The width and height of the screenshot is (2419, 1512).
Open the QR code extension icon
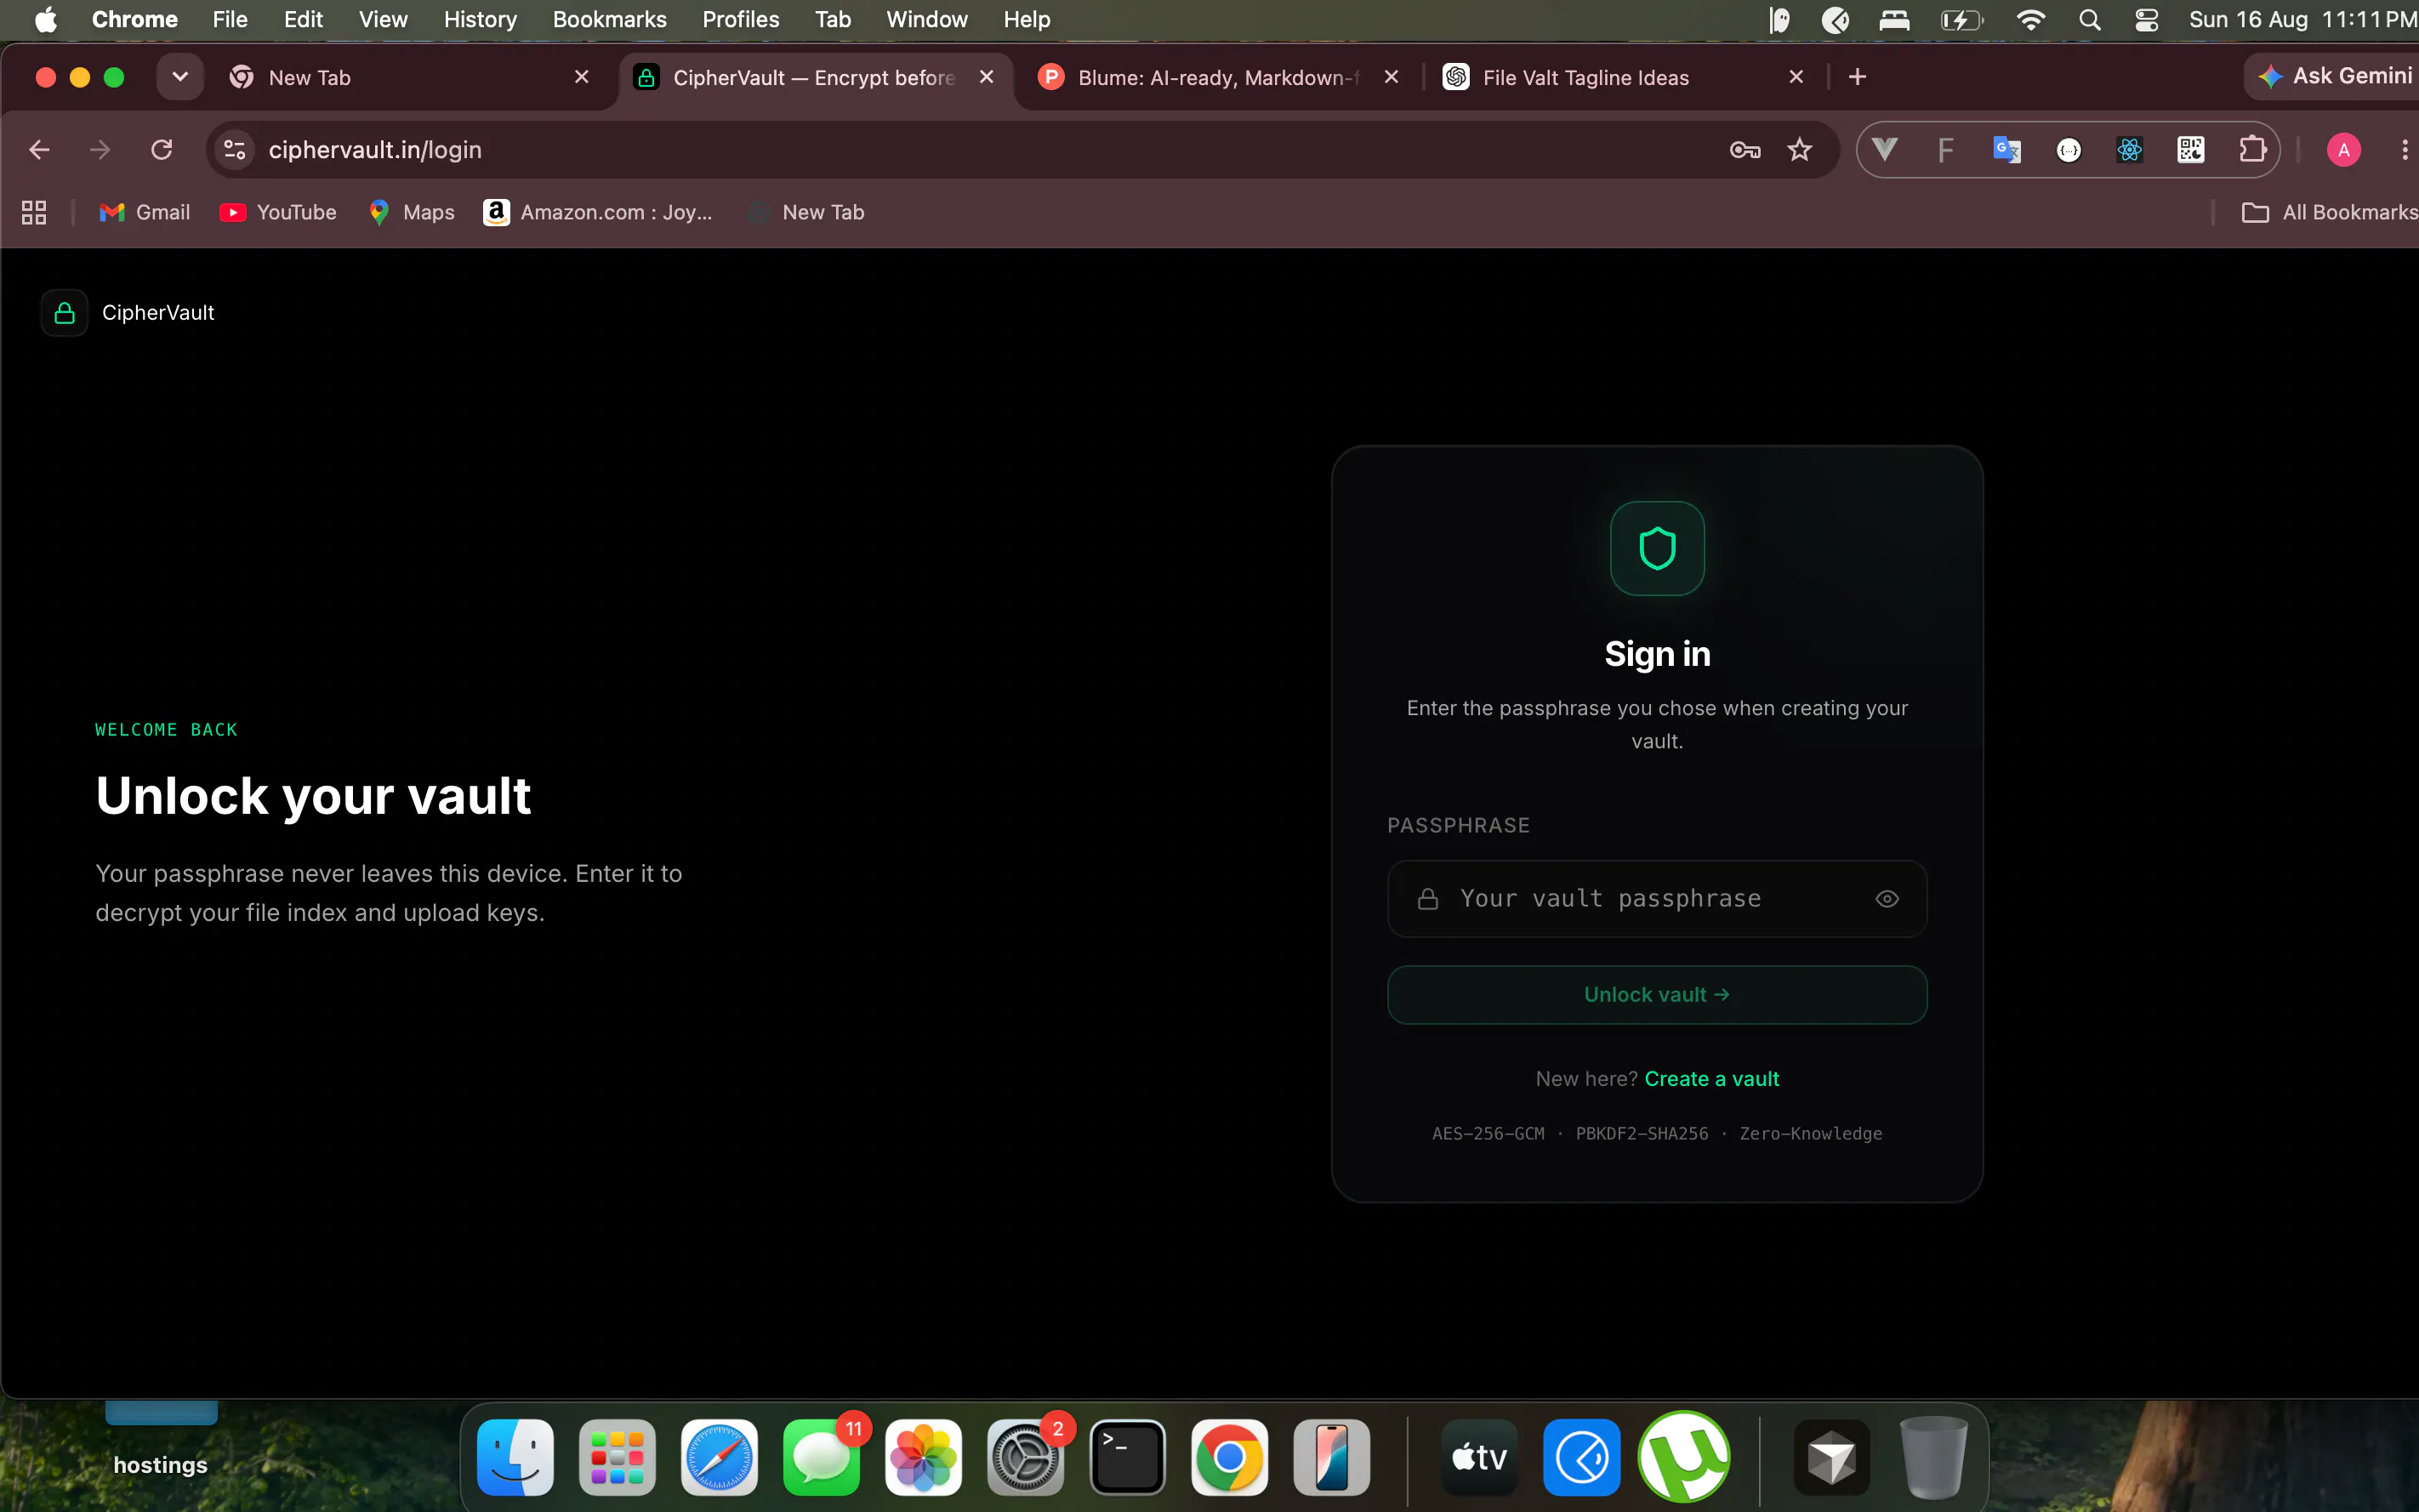pos(2191,150)
